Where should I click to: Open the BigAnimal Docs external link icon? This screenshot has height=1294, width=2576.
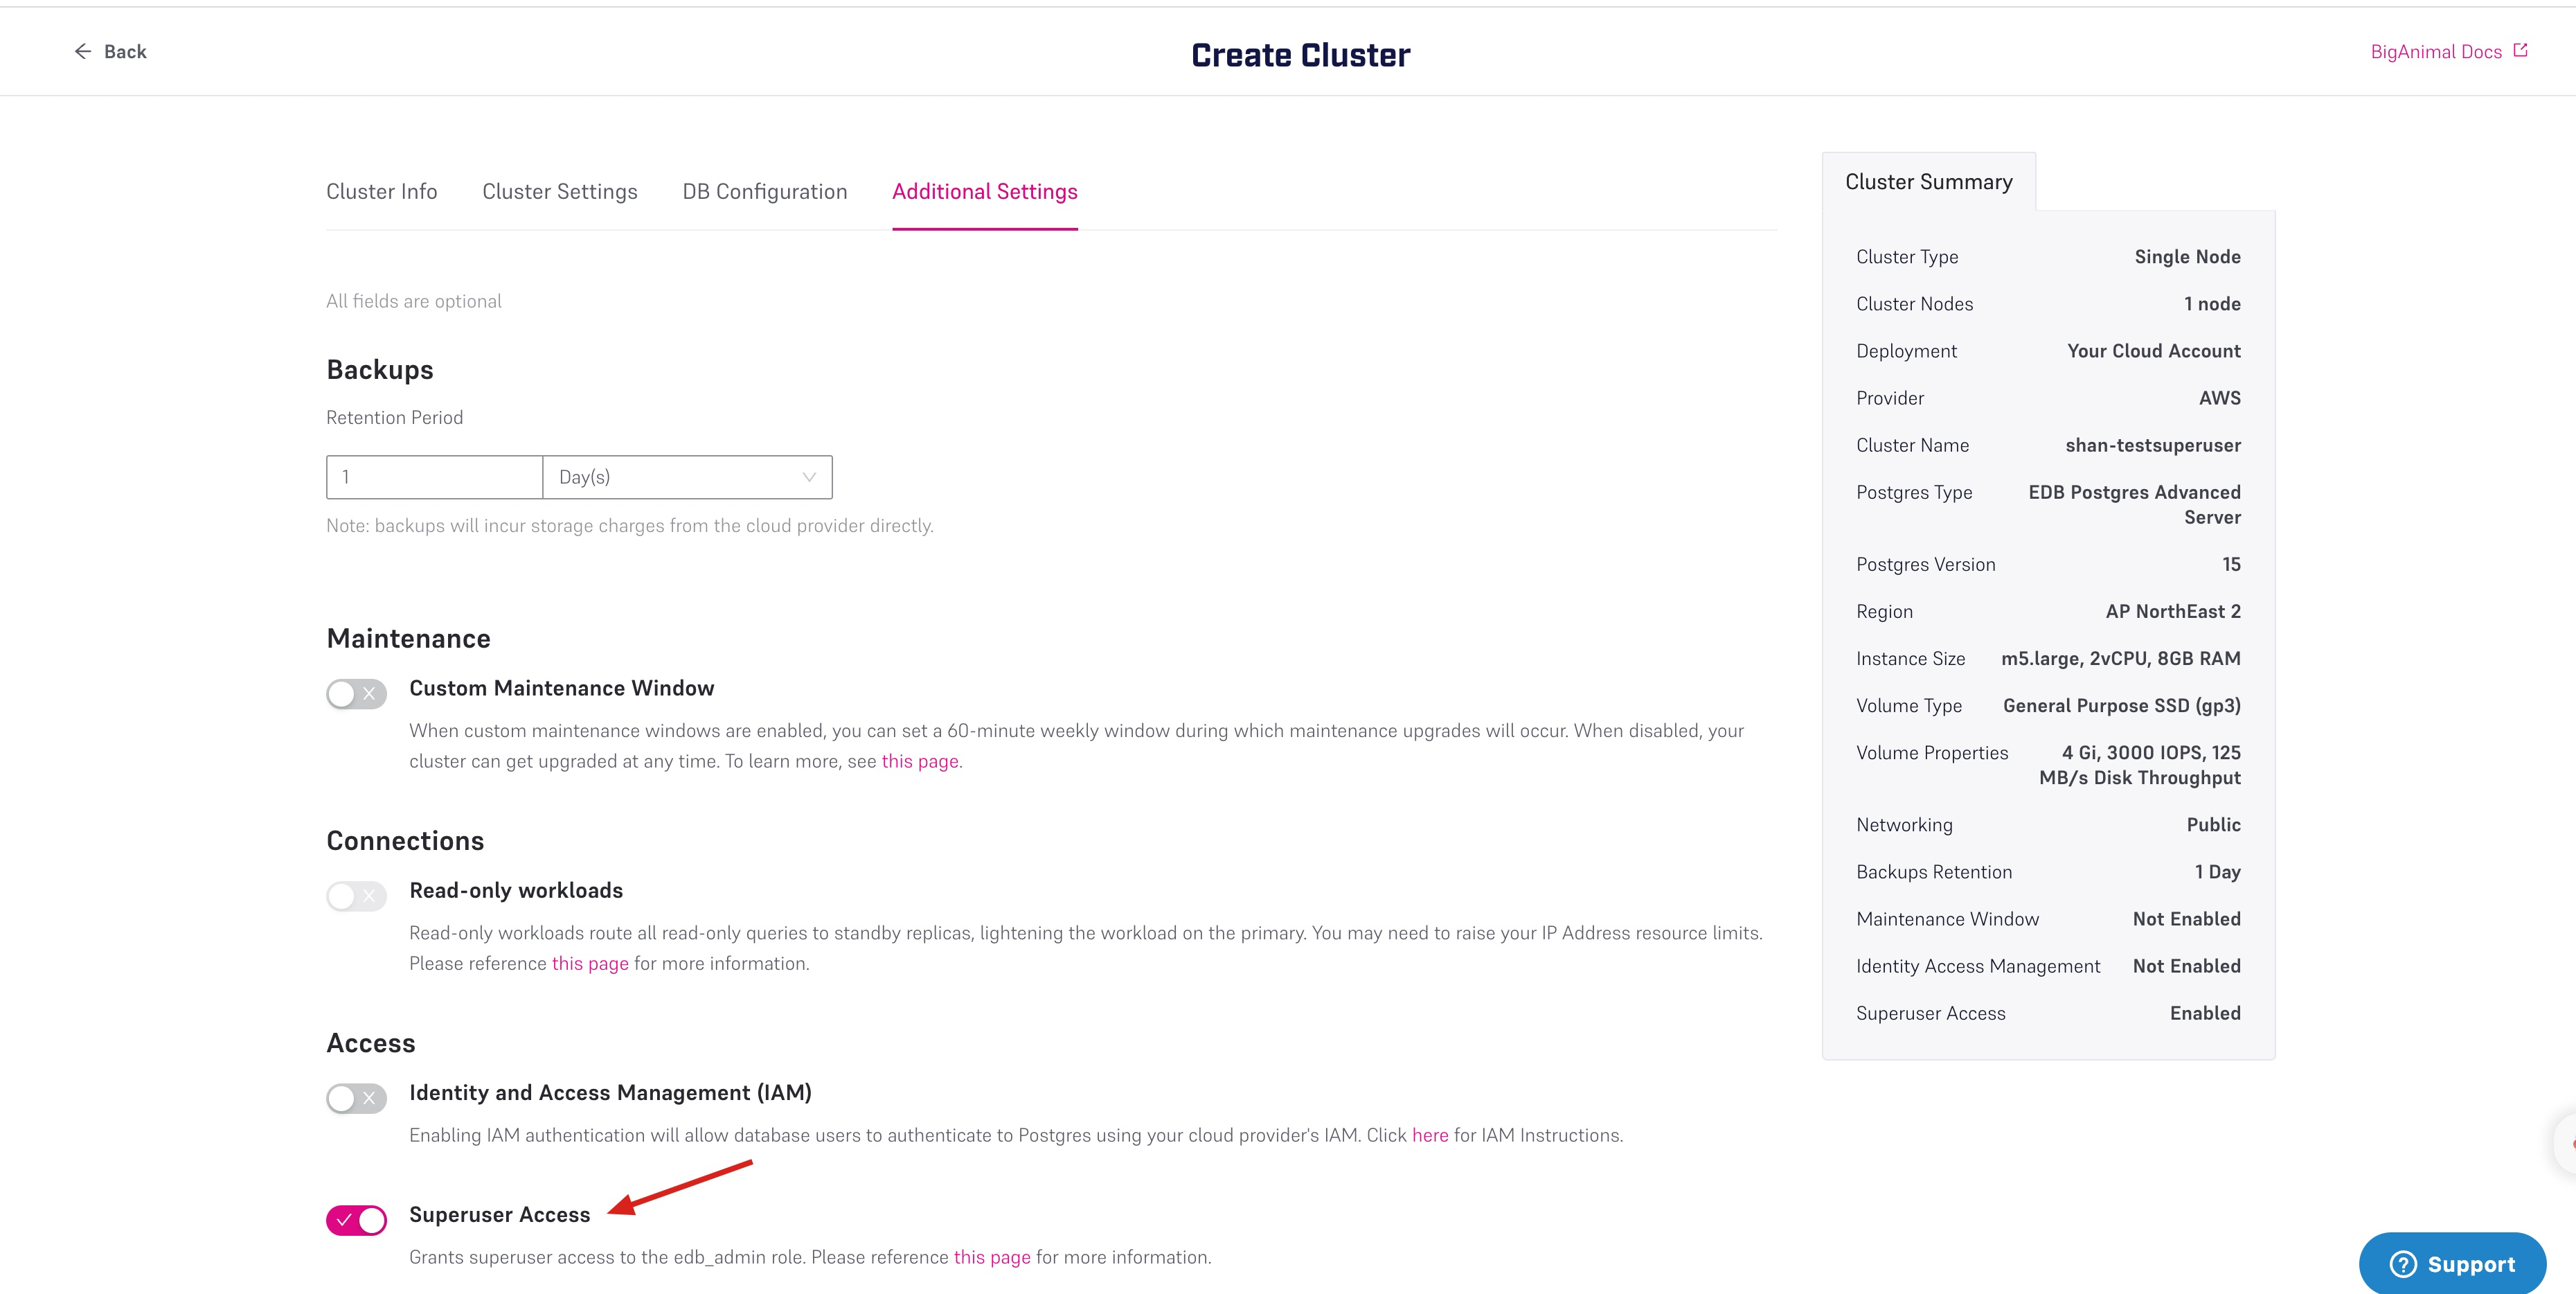[2520, 50]
